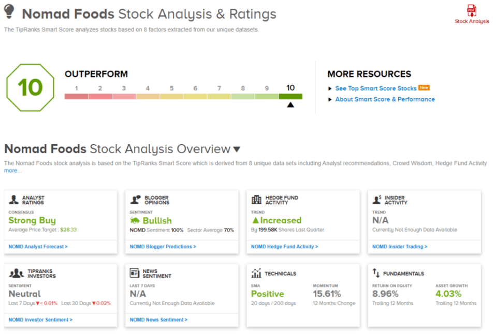Viewport: 496px width, 334px height.
Task: View NOMD Insider Trading page
Action: click(400, 247)
